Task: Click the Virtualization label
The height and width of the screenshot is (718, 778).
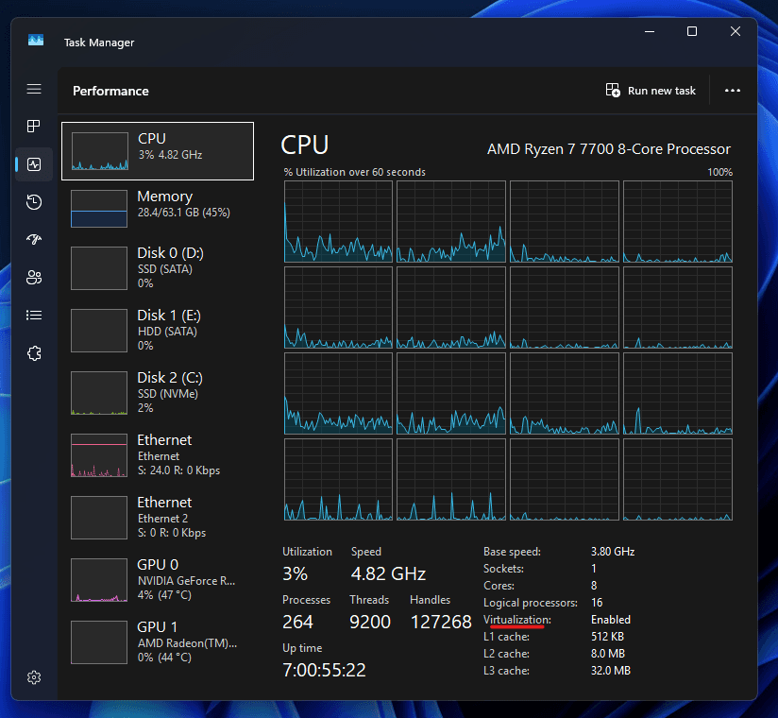Action: 517,620
